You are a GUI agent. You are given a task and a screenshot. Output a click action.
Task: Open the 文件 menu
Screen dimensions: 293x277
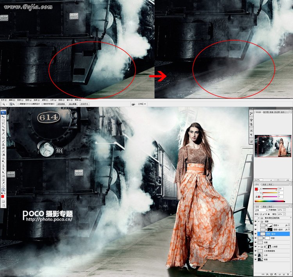click(x=3, y=100)
